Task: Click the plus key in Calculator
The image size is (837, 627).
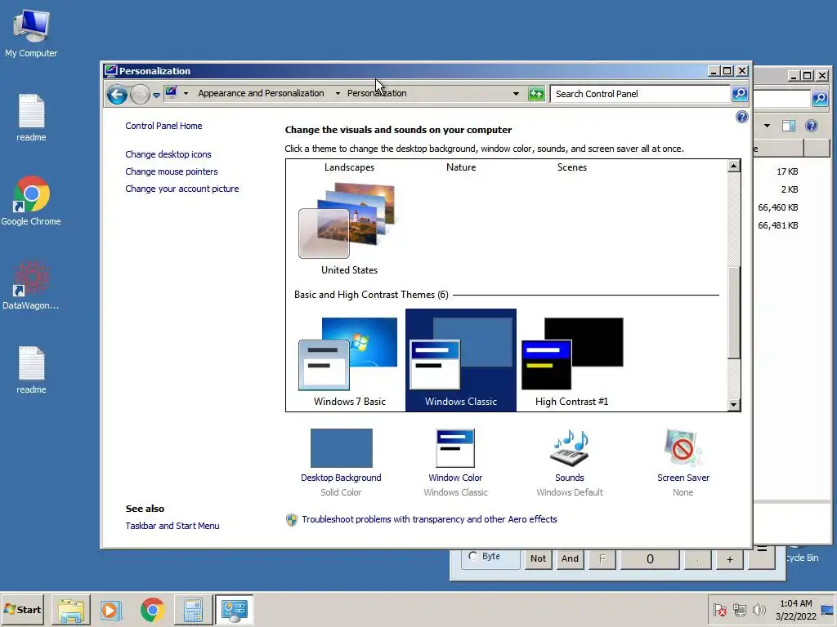Action: click(x=730, y=558)
